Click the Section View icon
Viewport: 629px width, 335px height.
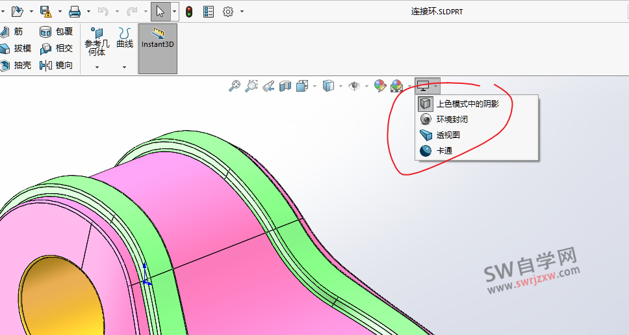click(285, 86)
